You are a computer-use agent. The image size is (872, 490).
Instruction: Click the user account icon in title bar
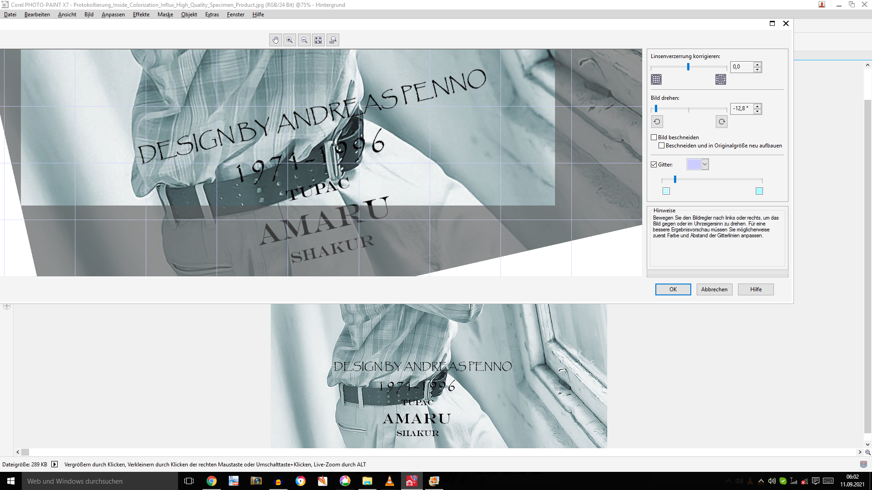(822, 5)
